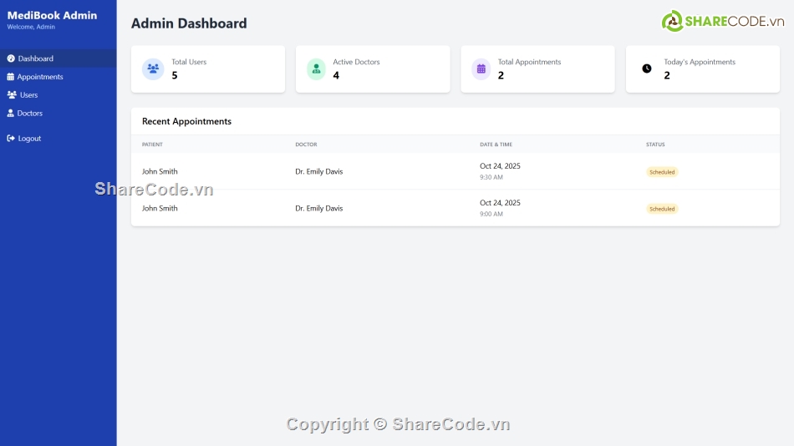Click the Logout arrow icon in sidebar
This screenshot has height=446, width=794.
click(11, 139)
